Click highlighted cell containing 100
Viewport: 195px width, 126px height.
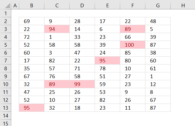point(133,45)
